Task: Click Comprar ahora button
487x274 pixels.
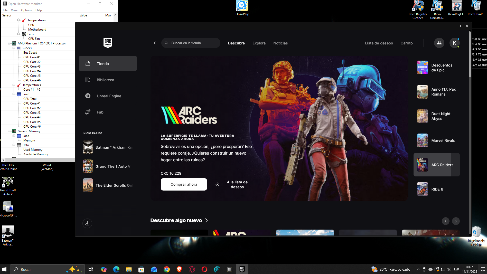Action: coord(184,184)
